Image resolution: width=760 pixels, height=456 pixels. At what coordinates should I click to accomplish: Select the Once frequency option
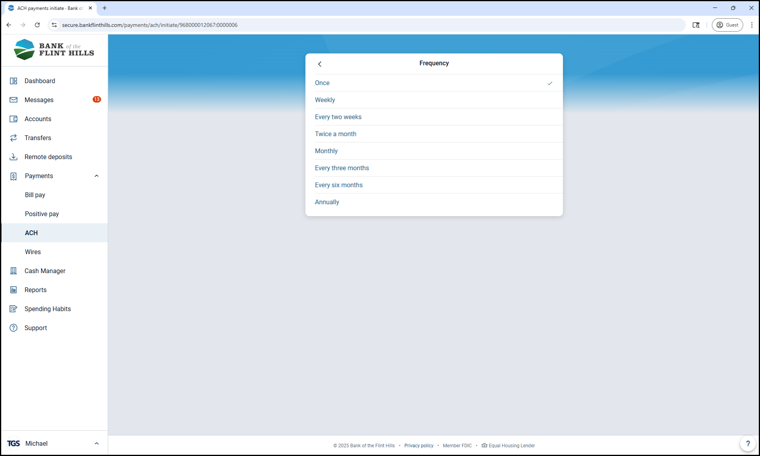[322, 83]
